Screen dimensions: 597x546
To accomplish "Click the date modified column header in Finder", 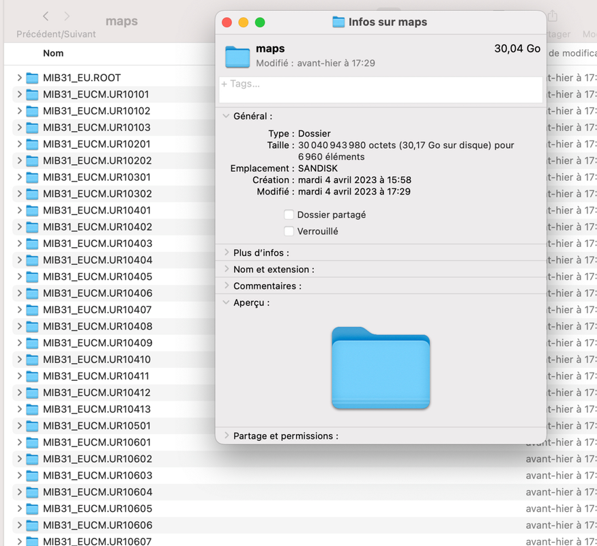I will point(572,53).
